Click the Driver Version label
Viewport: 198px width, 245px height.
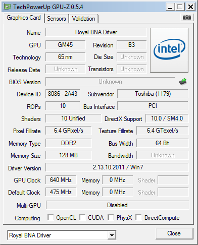(x=25, y=168)
